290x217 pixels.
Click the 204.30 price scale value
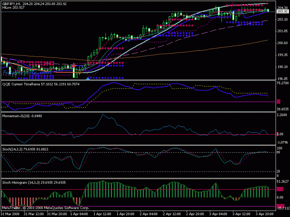click(282, 8)
